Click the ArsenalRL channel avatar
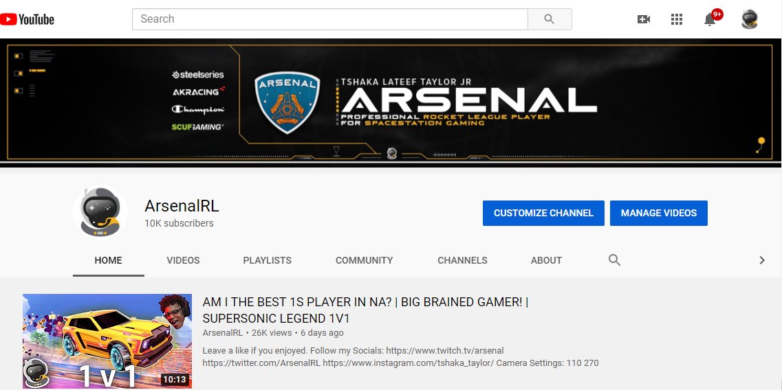Viewport: 782px width, 390px height. tap(100, 211)
